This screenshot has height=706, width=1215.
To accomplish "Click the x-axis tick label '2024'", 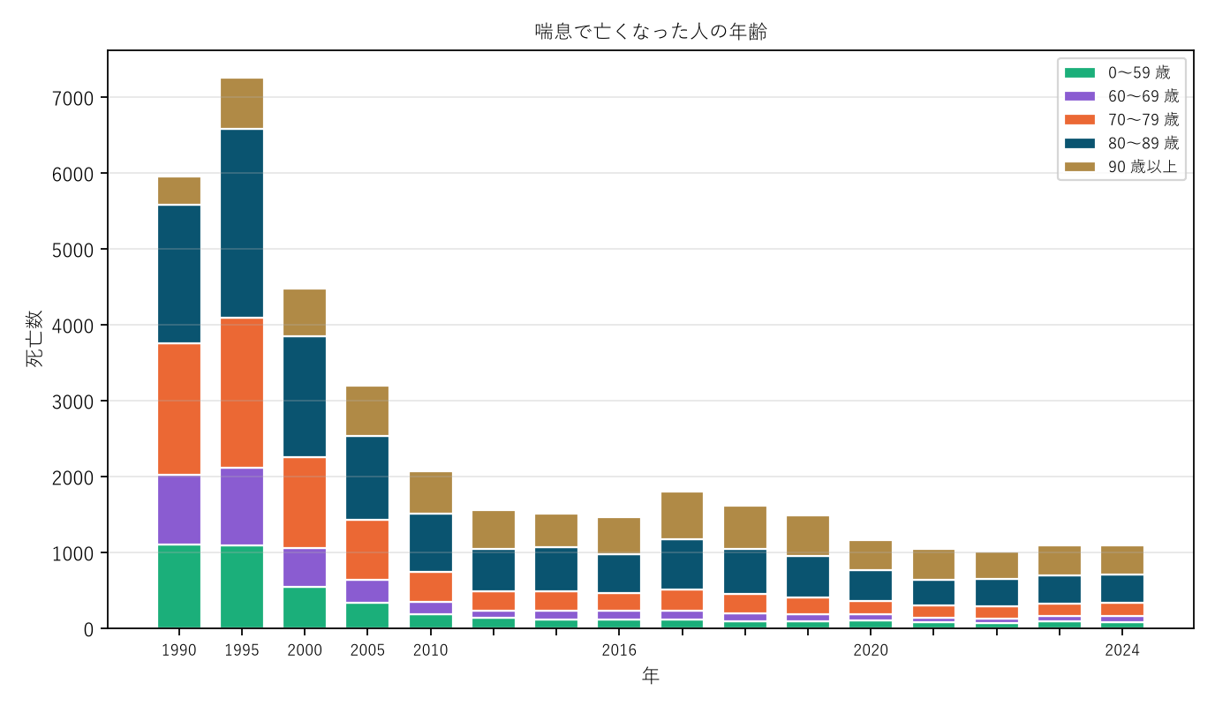I will click(x=1122, y=651).
